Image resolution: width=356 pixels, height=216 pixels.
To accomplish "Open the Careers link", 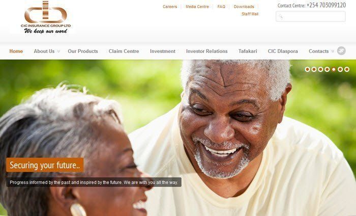I will [x=170, y=7].
